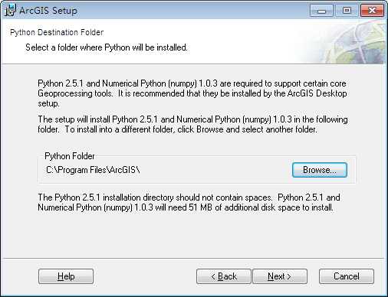This screenshot has height=297, width=388.
Task: Click the 'To install into a different folder' line
Action: click(x=177, y=129)
